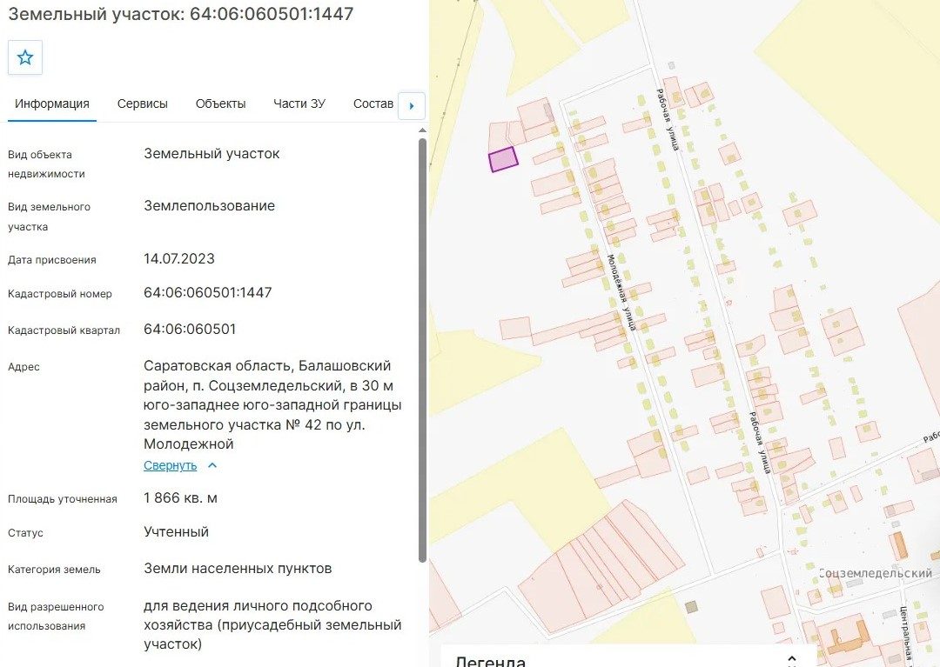
Task: Open the Состав tab
Action: [x=373, y=103]
